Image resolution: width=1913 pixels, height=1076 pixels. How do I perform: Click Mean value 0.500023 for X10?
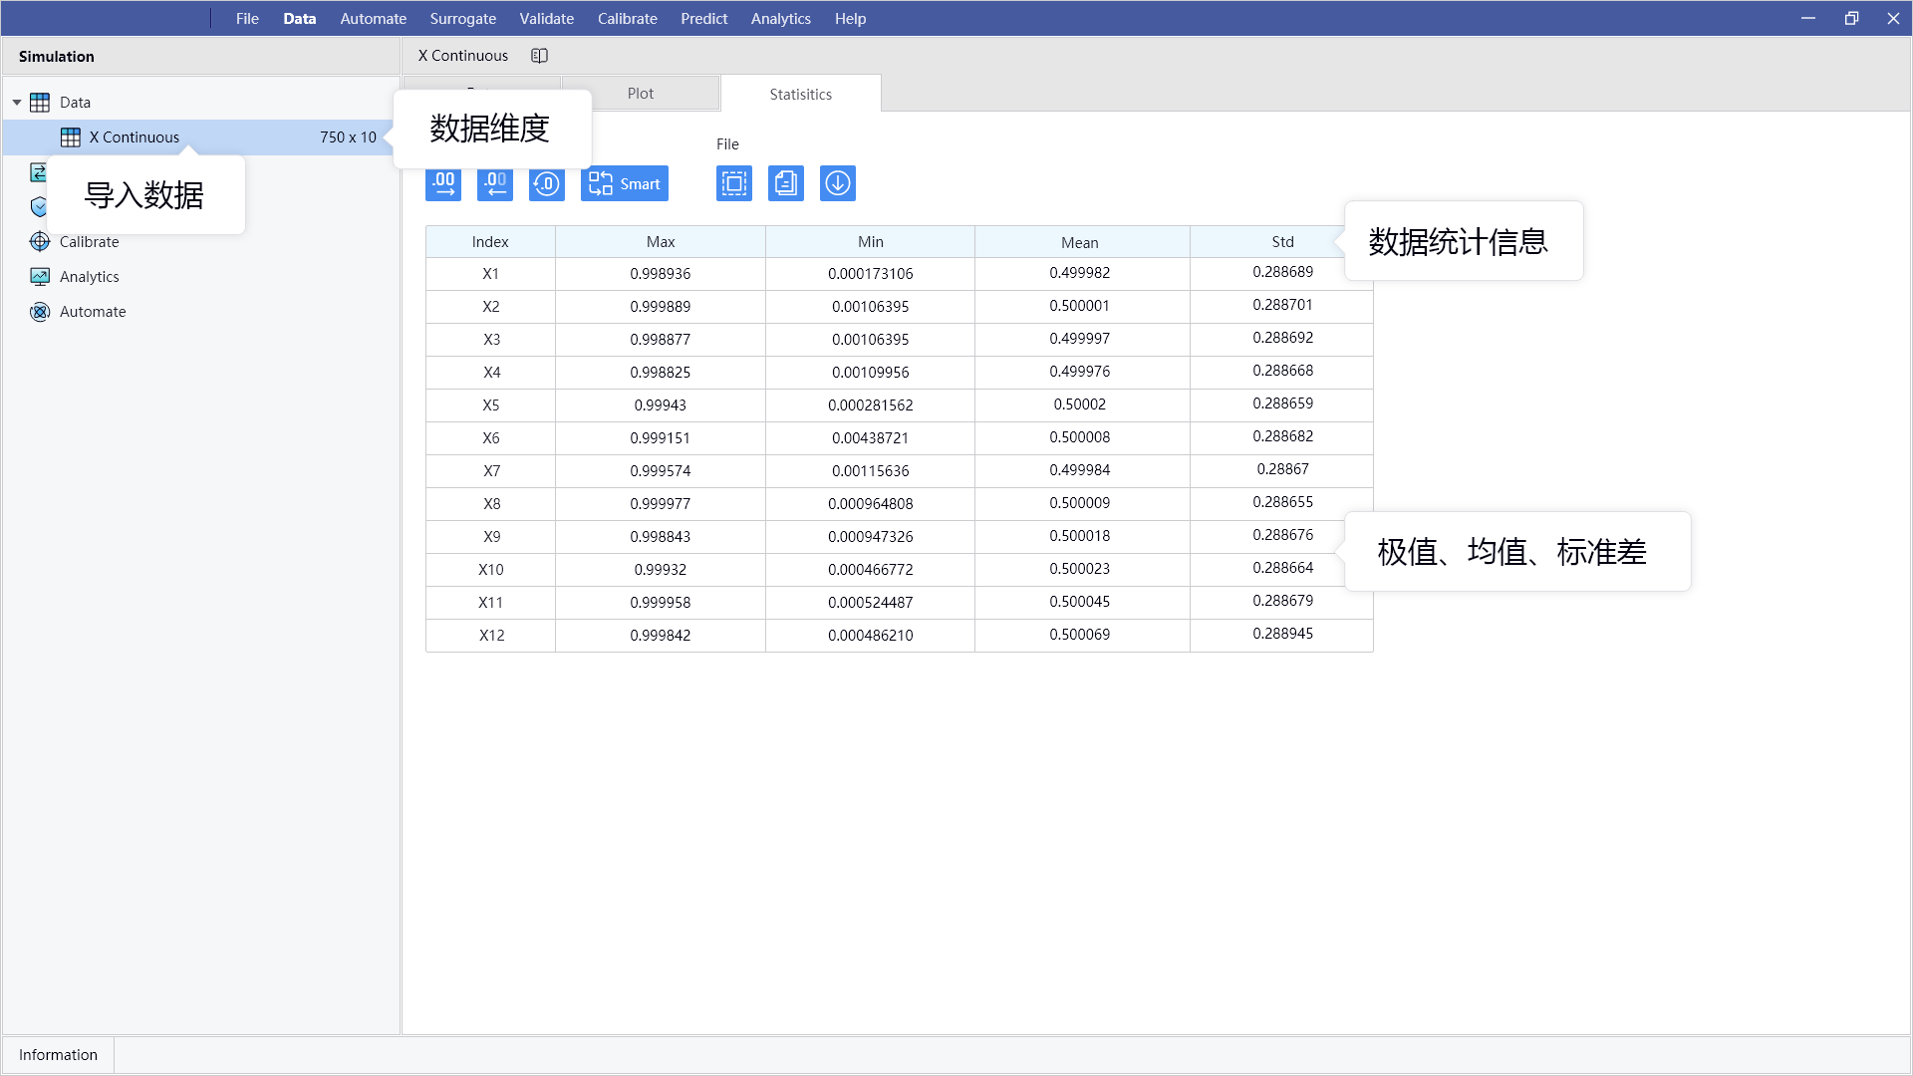1080,569
